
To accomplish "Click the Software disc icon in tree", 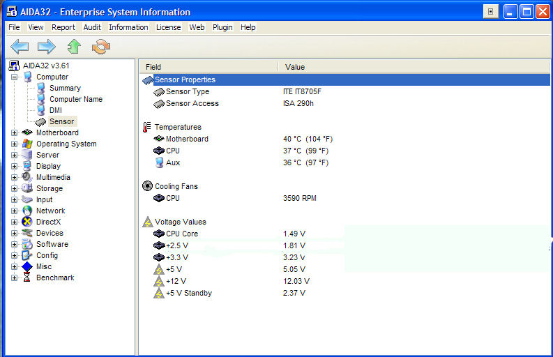I will pos(27,244).
